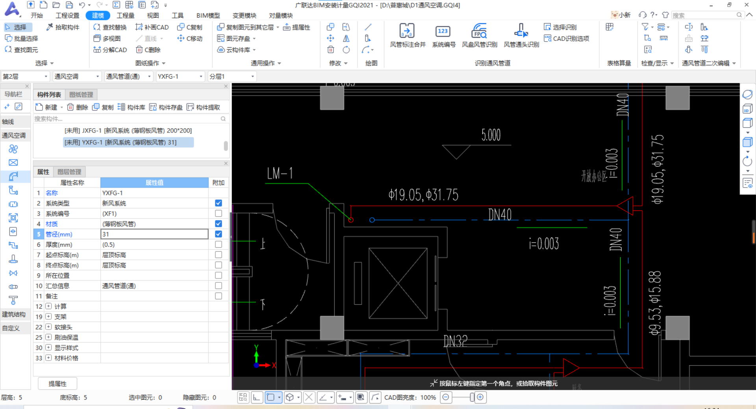Screen dimensions: 756x409
Task: Select the 多视图 tool
Action: (x=107, y=39)
